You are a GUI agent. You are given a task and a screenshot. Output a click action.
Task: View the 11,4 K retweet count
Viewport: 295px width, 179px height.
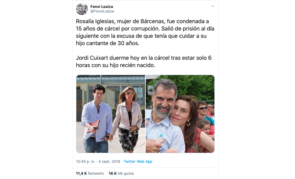pos(81,174)
